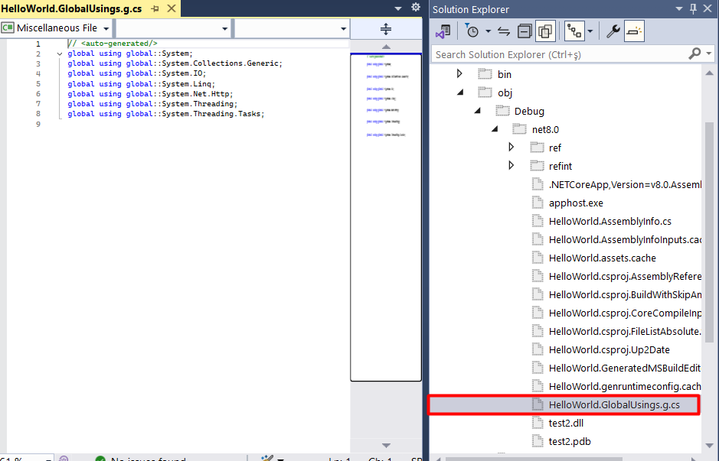The width and height of the screenshot is (719, 461).
Task: Close the HelloWorld.GlobalUsings.g.cs tab
Action: 172,8
